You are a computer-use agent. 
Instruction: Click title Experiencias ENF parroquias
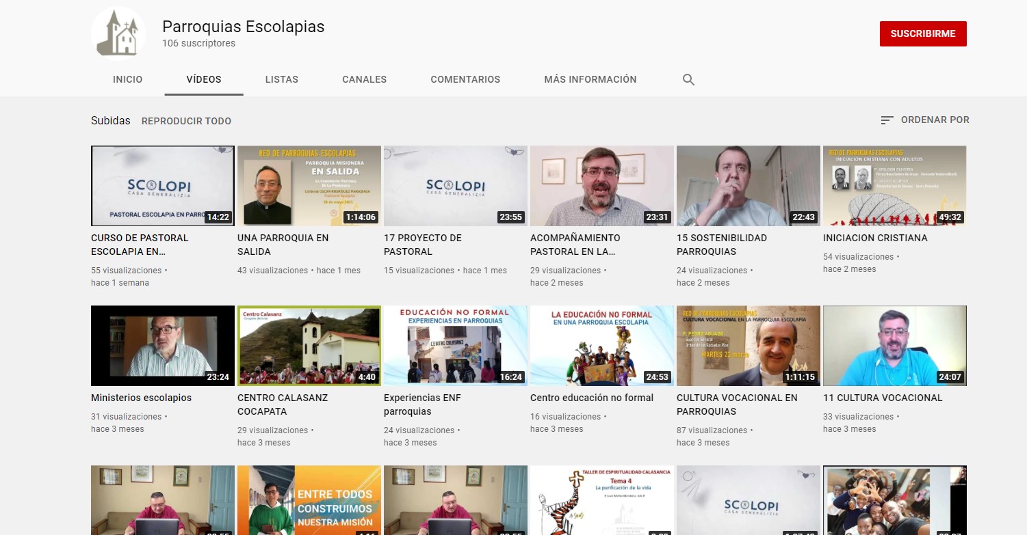point(422,404)
